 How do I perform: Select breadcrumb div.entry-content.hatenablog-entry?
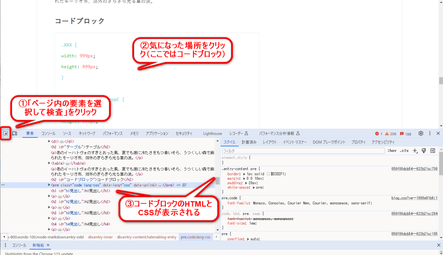pyautogui.click(x=147, y=237)
